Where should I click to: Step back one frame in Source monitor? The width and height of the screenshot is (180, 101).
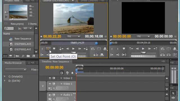tap(67, 49)
